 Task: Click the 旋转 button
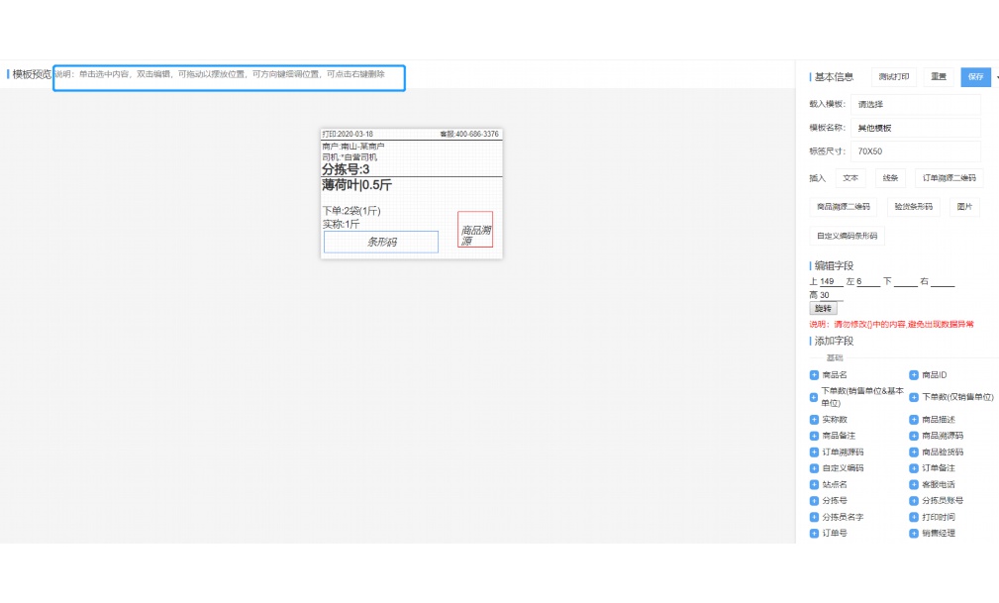pos(823,309)
